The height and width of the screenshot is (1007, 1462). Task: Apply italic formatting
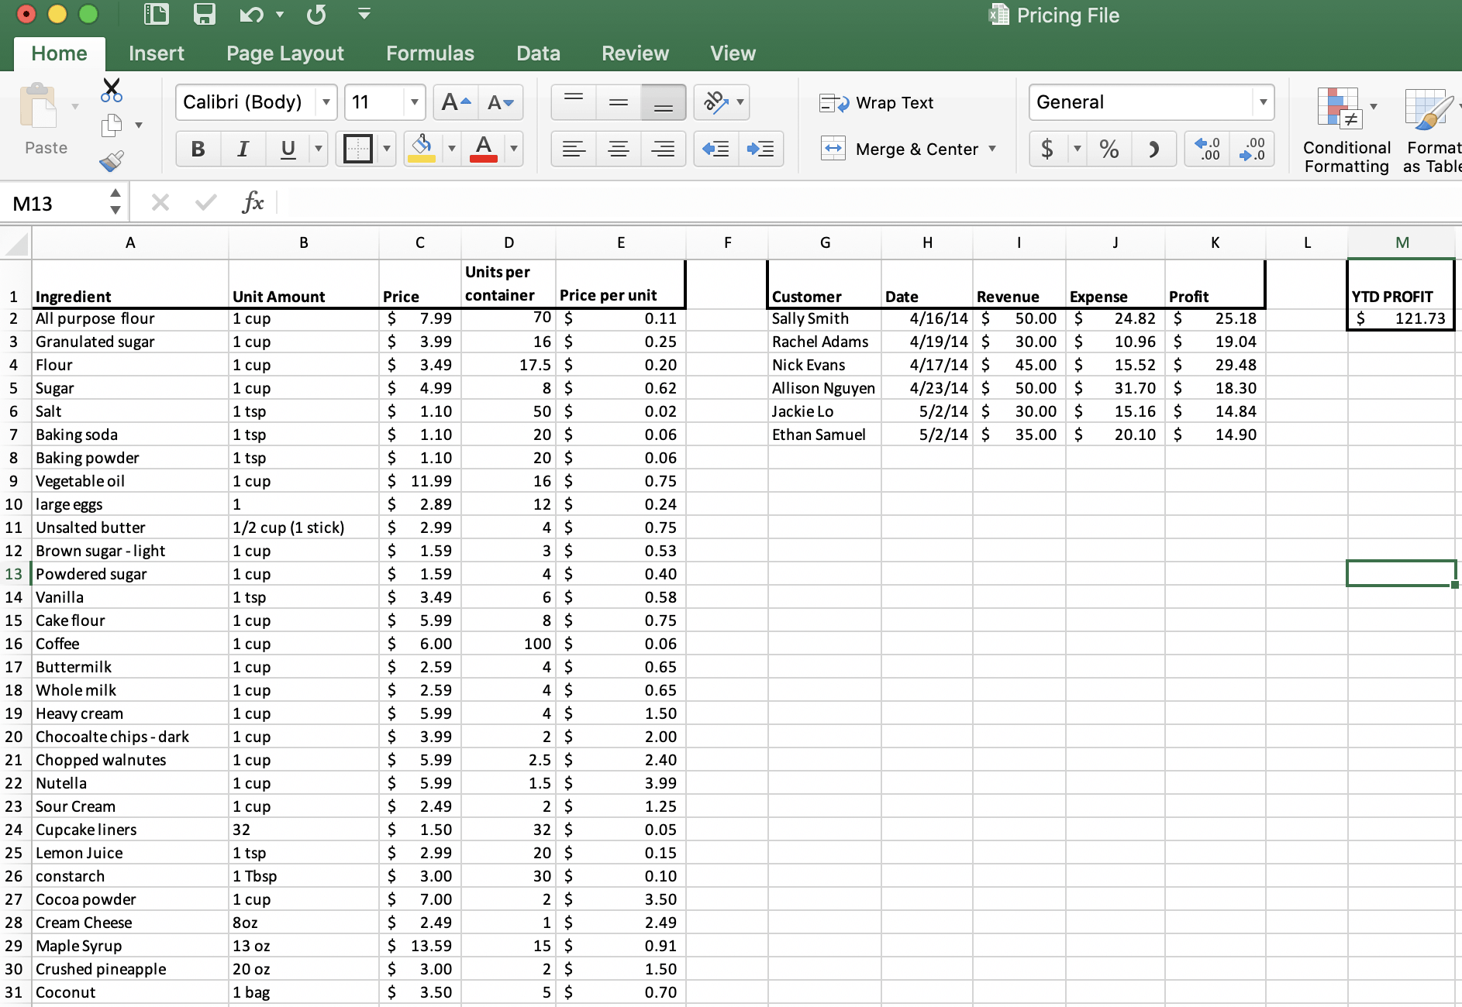point(243,149)
